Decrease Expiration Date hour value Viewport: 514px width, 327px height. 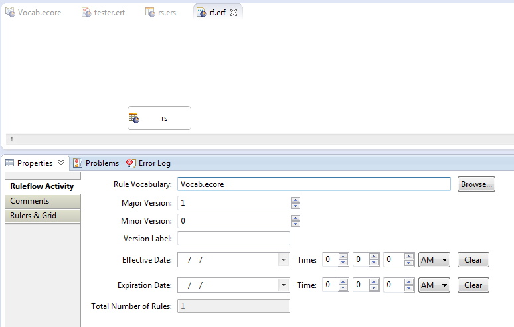pyautogui.click(x=343, y=288)
